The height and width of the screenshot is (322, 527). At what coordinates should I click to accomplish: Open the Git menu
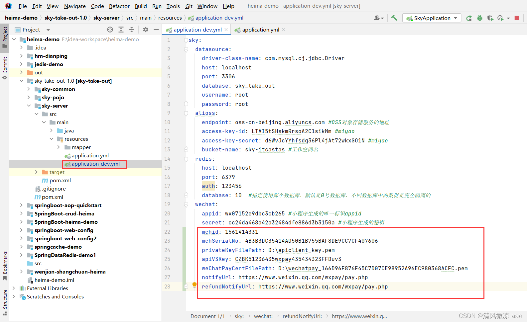click(x=189, y=6)
